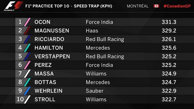This screenshot has height=109, width=194.
Task: Select driver name VERSTAPPEN
Action: 52,57
